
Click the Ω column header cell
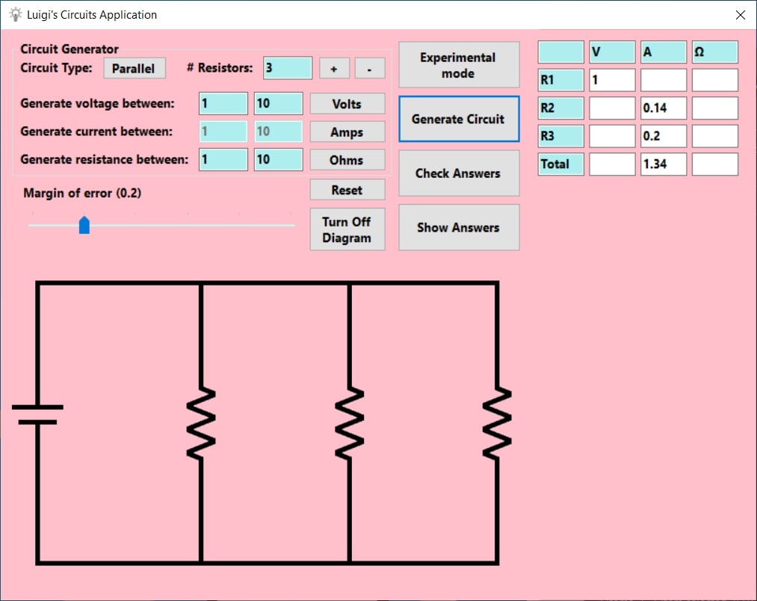[715, 52]
